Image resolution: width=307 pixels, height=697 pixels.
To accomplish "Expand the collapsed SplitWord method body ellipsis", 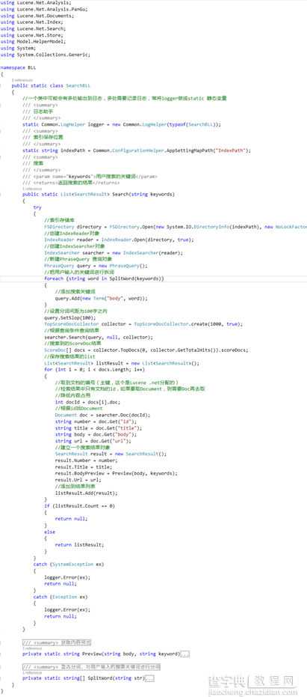I will pos(149,678).
